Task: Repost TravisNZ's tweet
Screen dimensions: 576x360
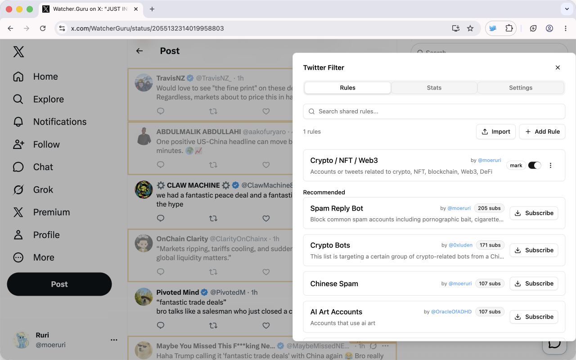Action: [x=213, y=111]
